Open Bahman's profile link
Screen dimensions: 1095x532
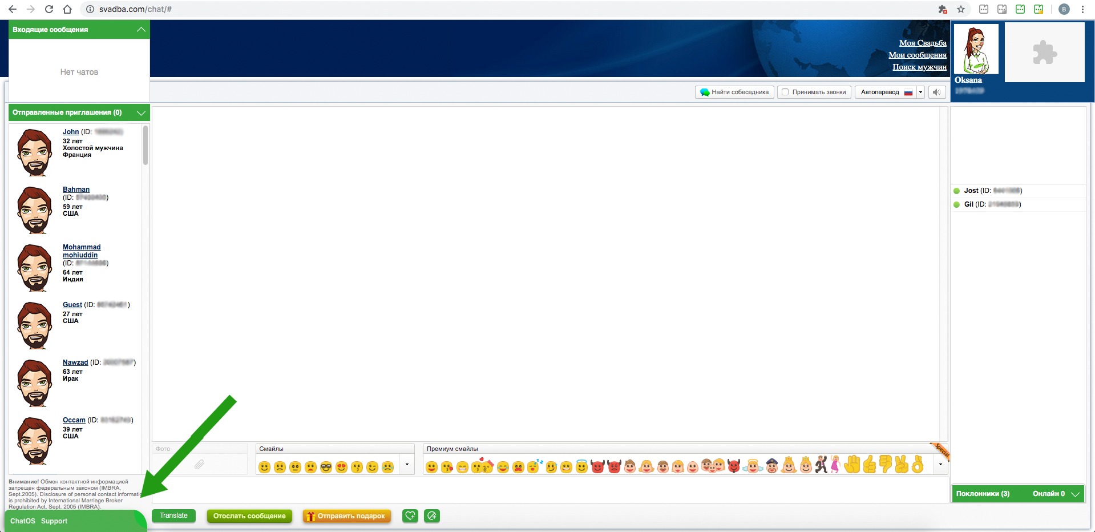pyautogui.click(x=76, y=190)
